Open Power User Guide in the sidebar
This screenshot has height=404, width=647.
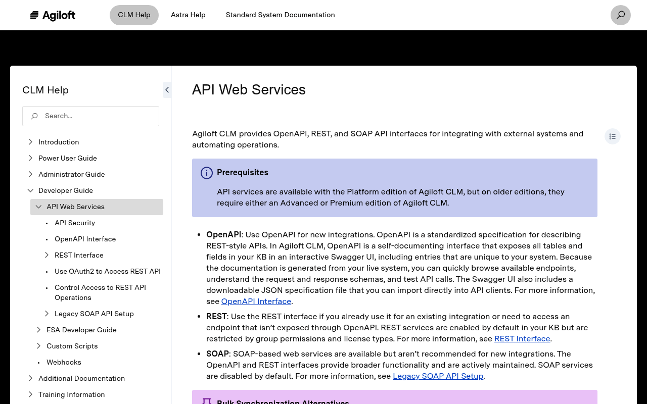[x=68, y=158]
